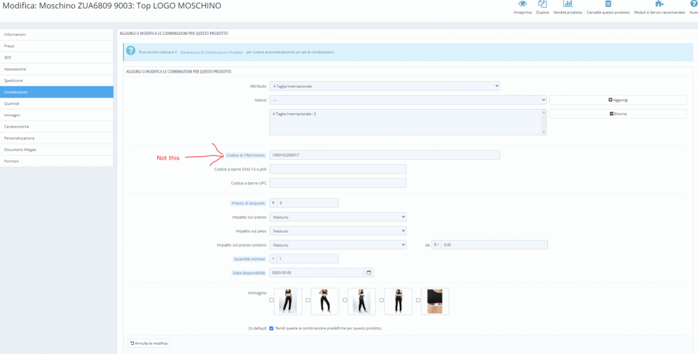Uncheck the Di default combination checkbox
Image resolution: width=698 pixels, height=354 pixels.
[272, 328]
